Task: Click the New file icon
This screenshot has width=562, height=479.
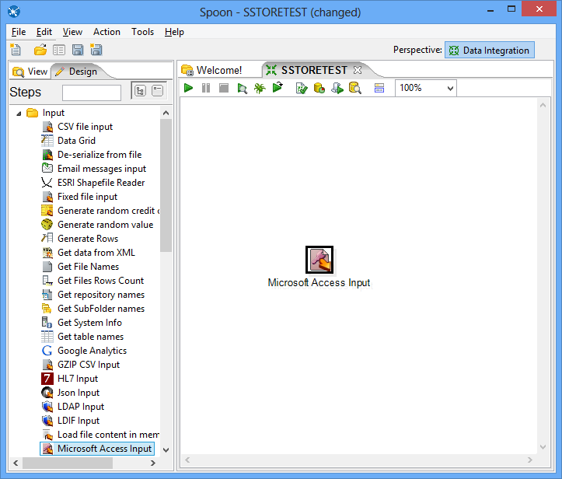Action: pyautogui.click(x=16, y=50)
